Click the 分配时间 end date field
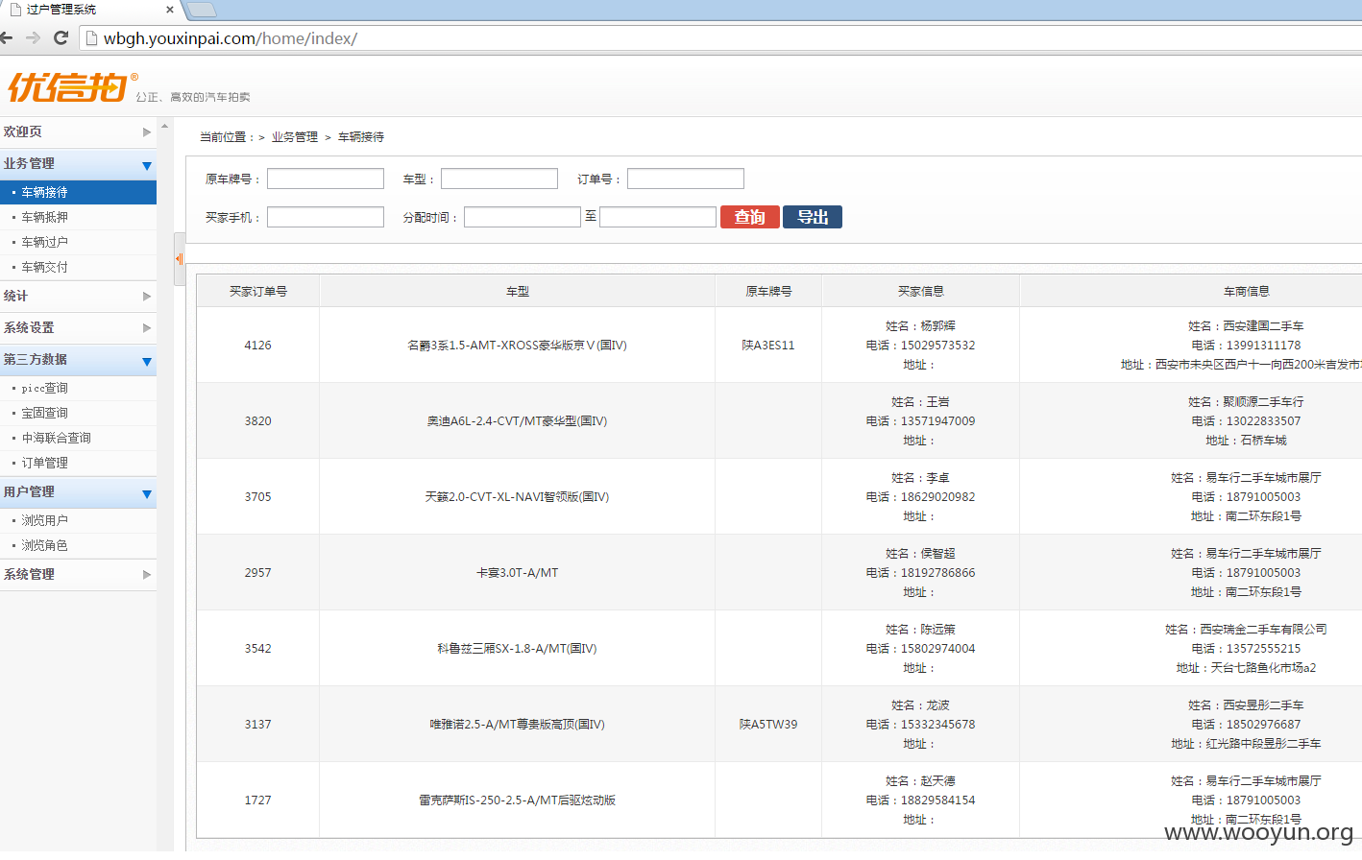This screenshot has width=1362, height=860. coord(658,217)
